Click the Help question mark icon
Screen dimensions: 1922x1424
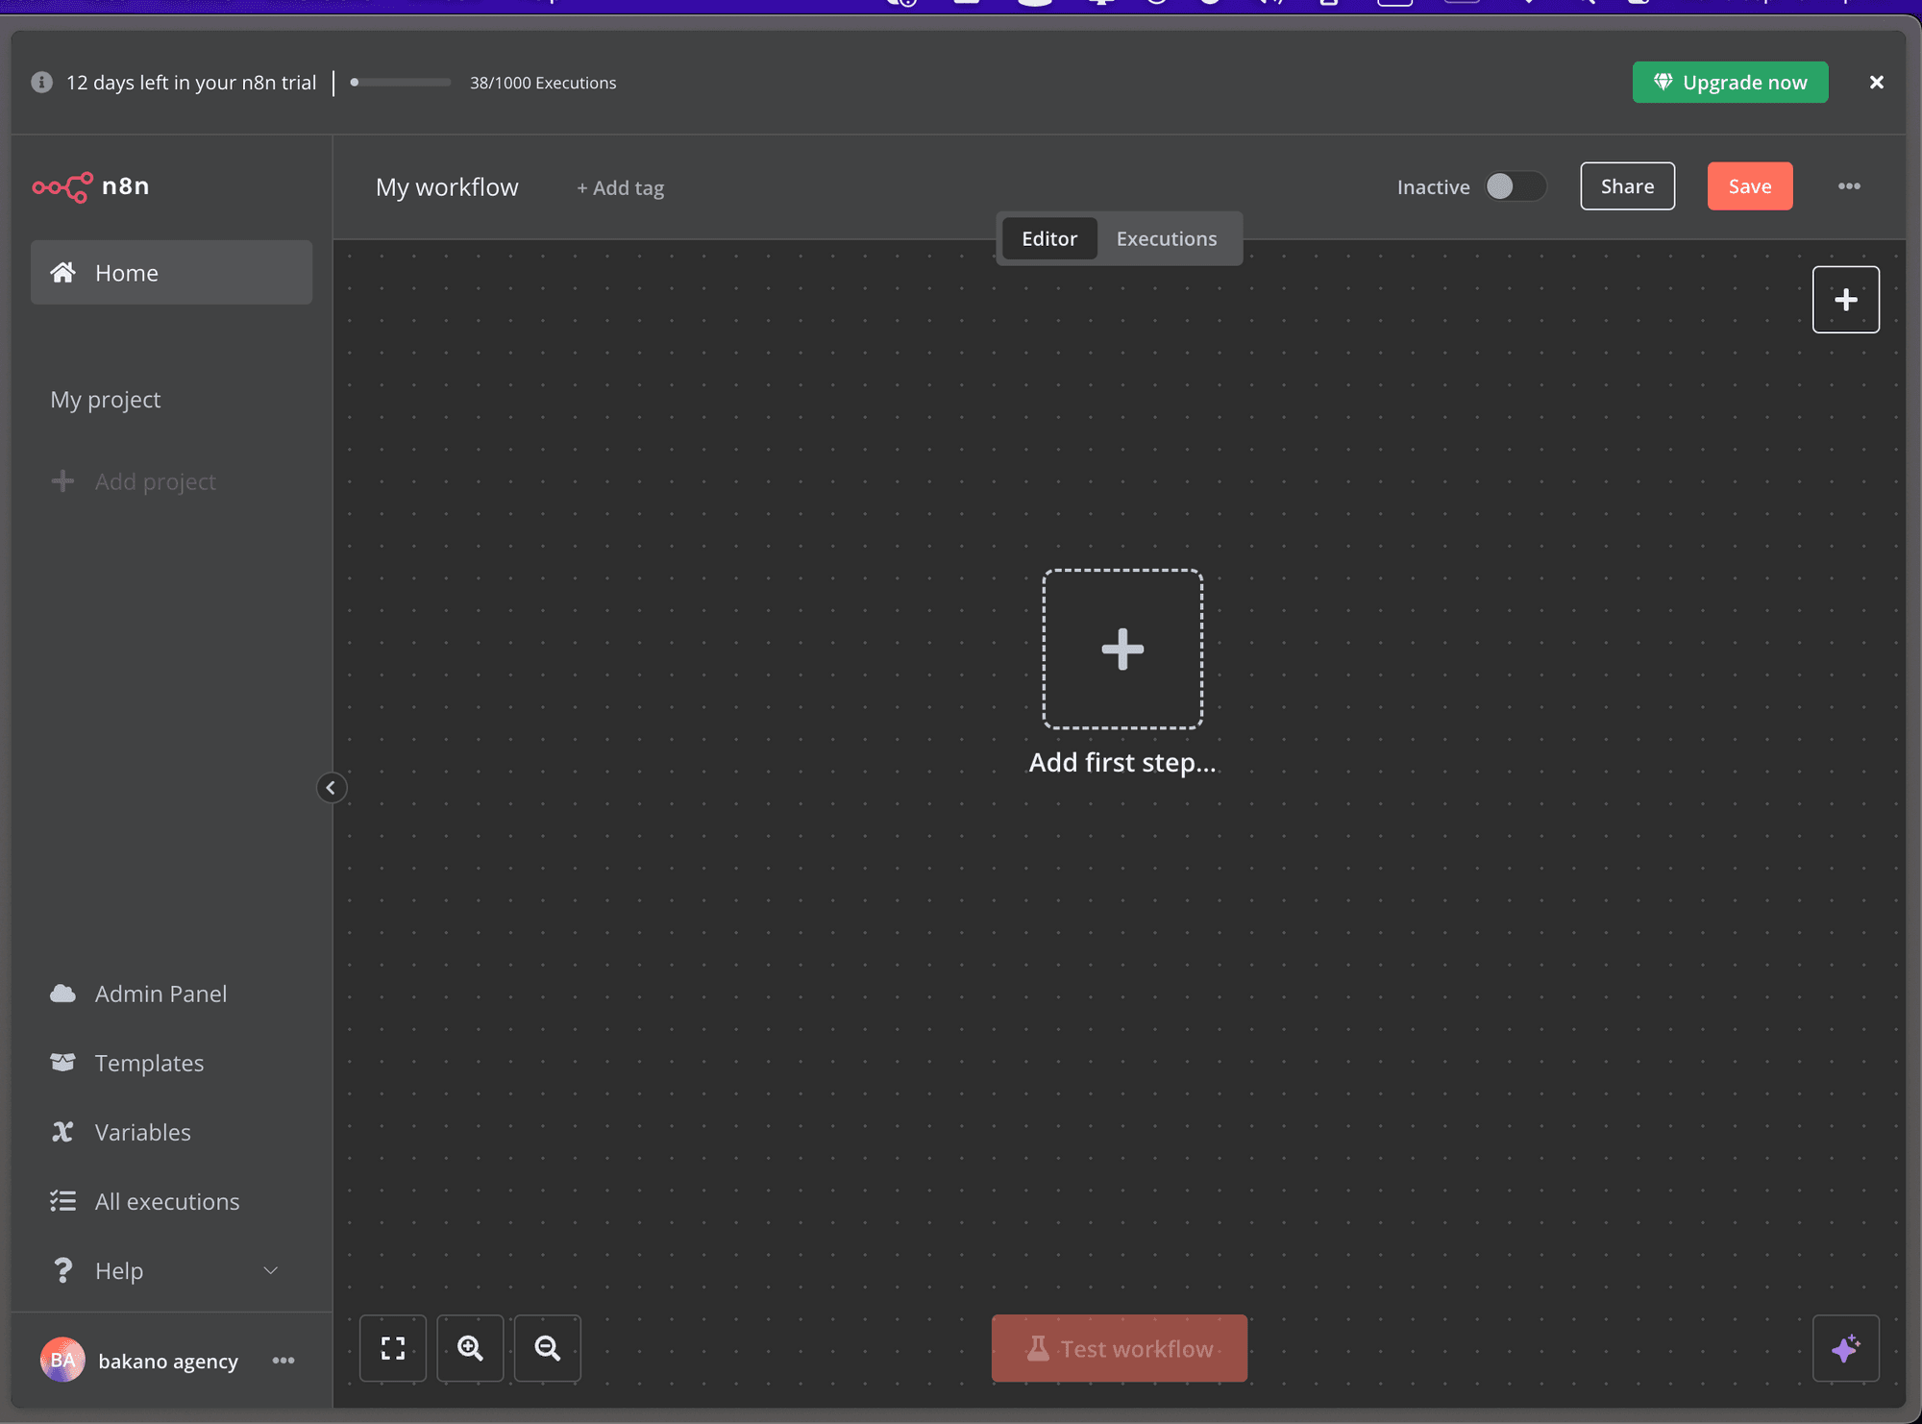(x=62, y=1270)
